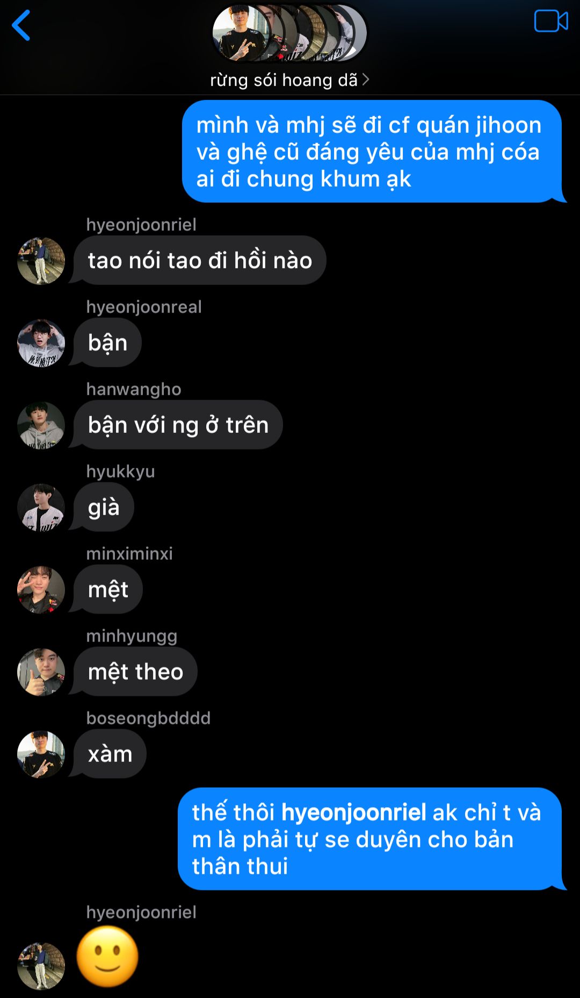Open hyeonjoonriel's avatar beside 'tao nói tao đi hồi nào'
This screenshot has width=580, height=998.
pyautogui.click(x=41, y=261)
